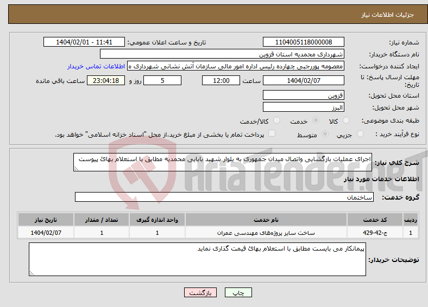Click the deadline date field 1404/02/07

click(x=304, y=80)
